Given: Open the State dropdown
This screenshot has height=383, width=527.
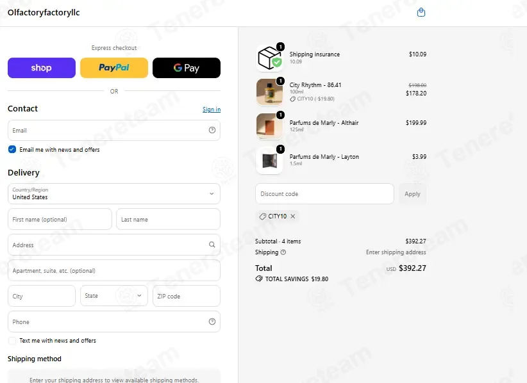Looking at the screenshot, I should [114, 296].
